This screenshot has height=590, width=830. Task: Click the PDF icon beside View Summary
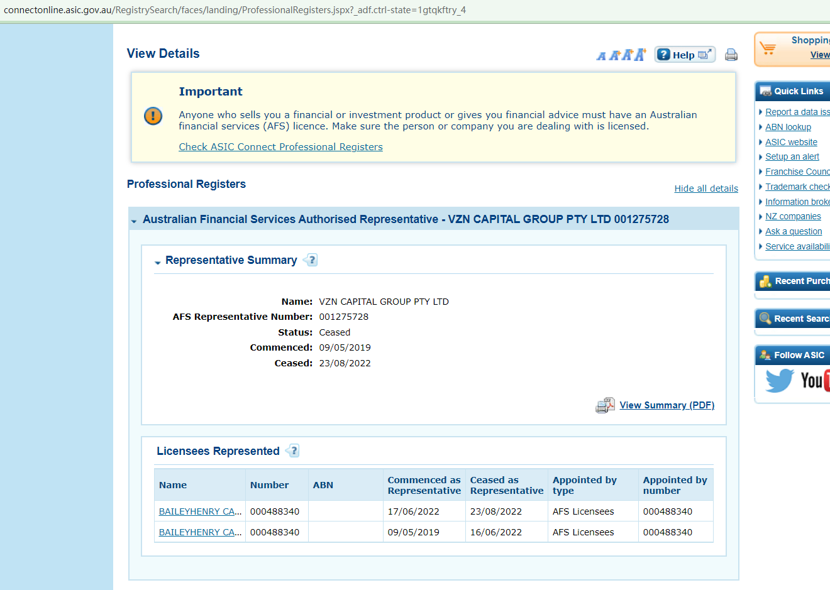(x=605, y=405)
